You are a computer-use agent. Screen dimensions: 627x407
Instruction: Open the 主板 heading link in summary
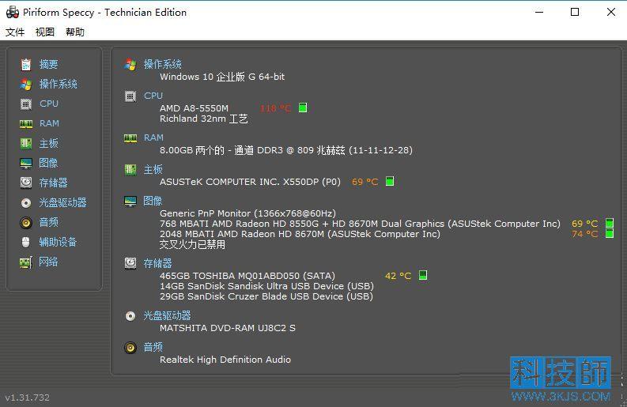153,169
